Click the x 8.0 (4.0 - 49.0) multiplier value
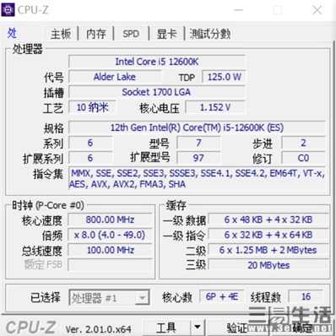Image resolution: width=336 pixels, height=336 pixels. (x=110, y=235)
